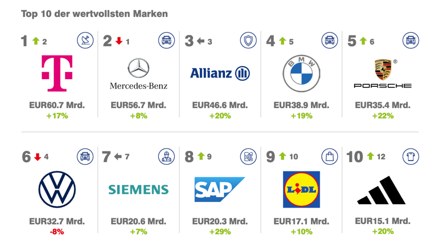Click the car category icon for Porsche

click(411, 40)
